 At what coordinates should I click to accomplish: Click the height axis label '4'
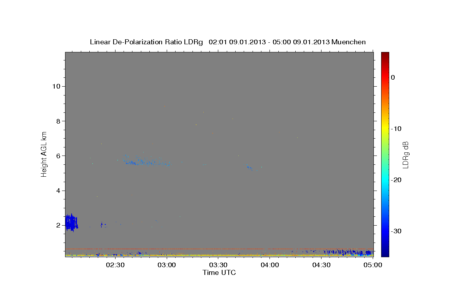pyautogui.click(x=58, y=191)
